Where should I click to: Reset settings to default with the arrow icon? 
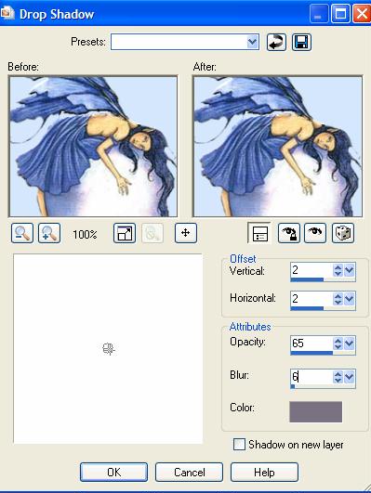276,42
